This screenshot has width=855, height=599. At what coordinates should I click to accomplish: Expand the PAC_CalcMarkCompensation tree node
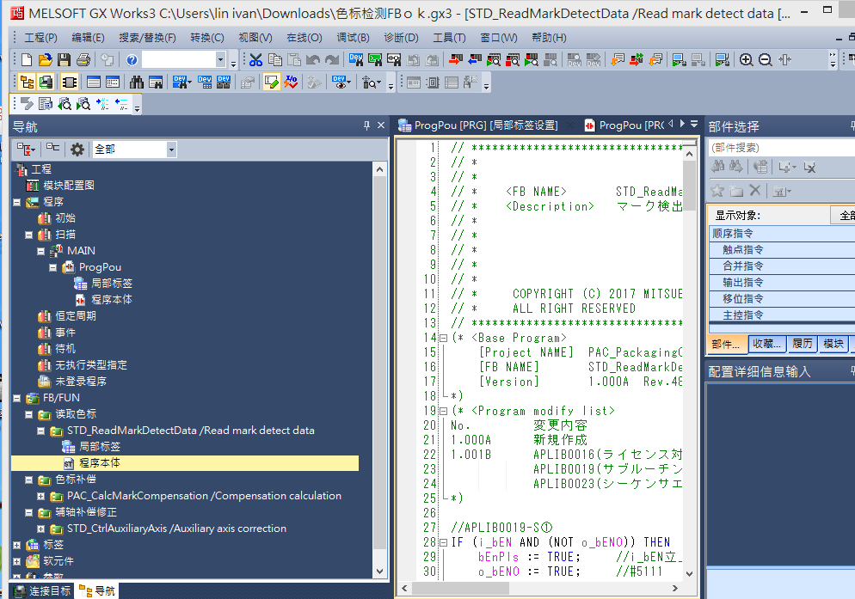(x=40, y=496)
